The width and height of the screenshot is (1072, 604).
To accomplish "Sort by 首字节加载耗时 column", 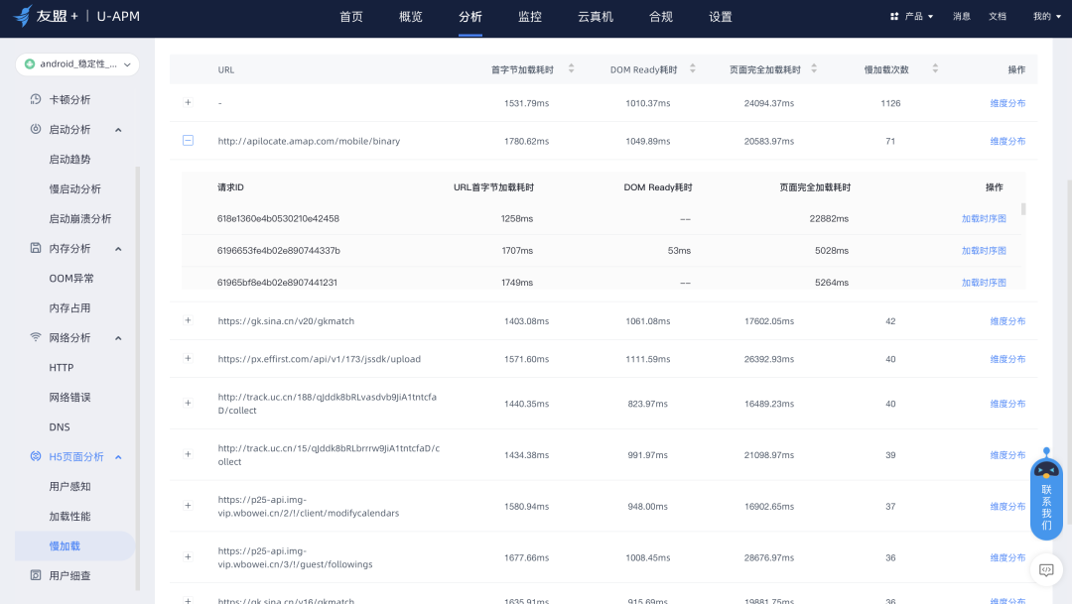I will coord(571,68).
